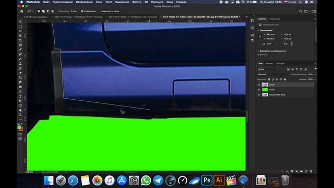The width and height of the screenshot is (334, 188).
Task: Create a new layer icon
Action: point(306,171)
